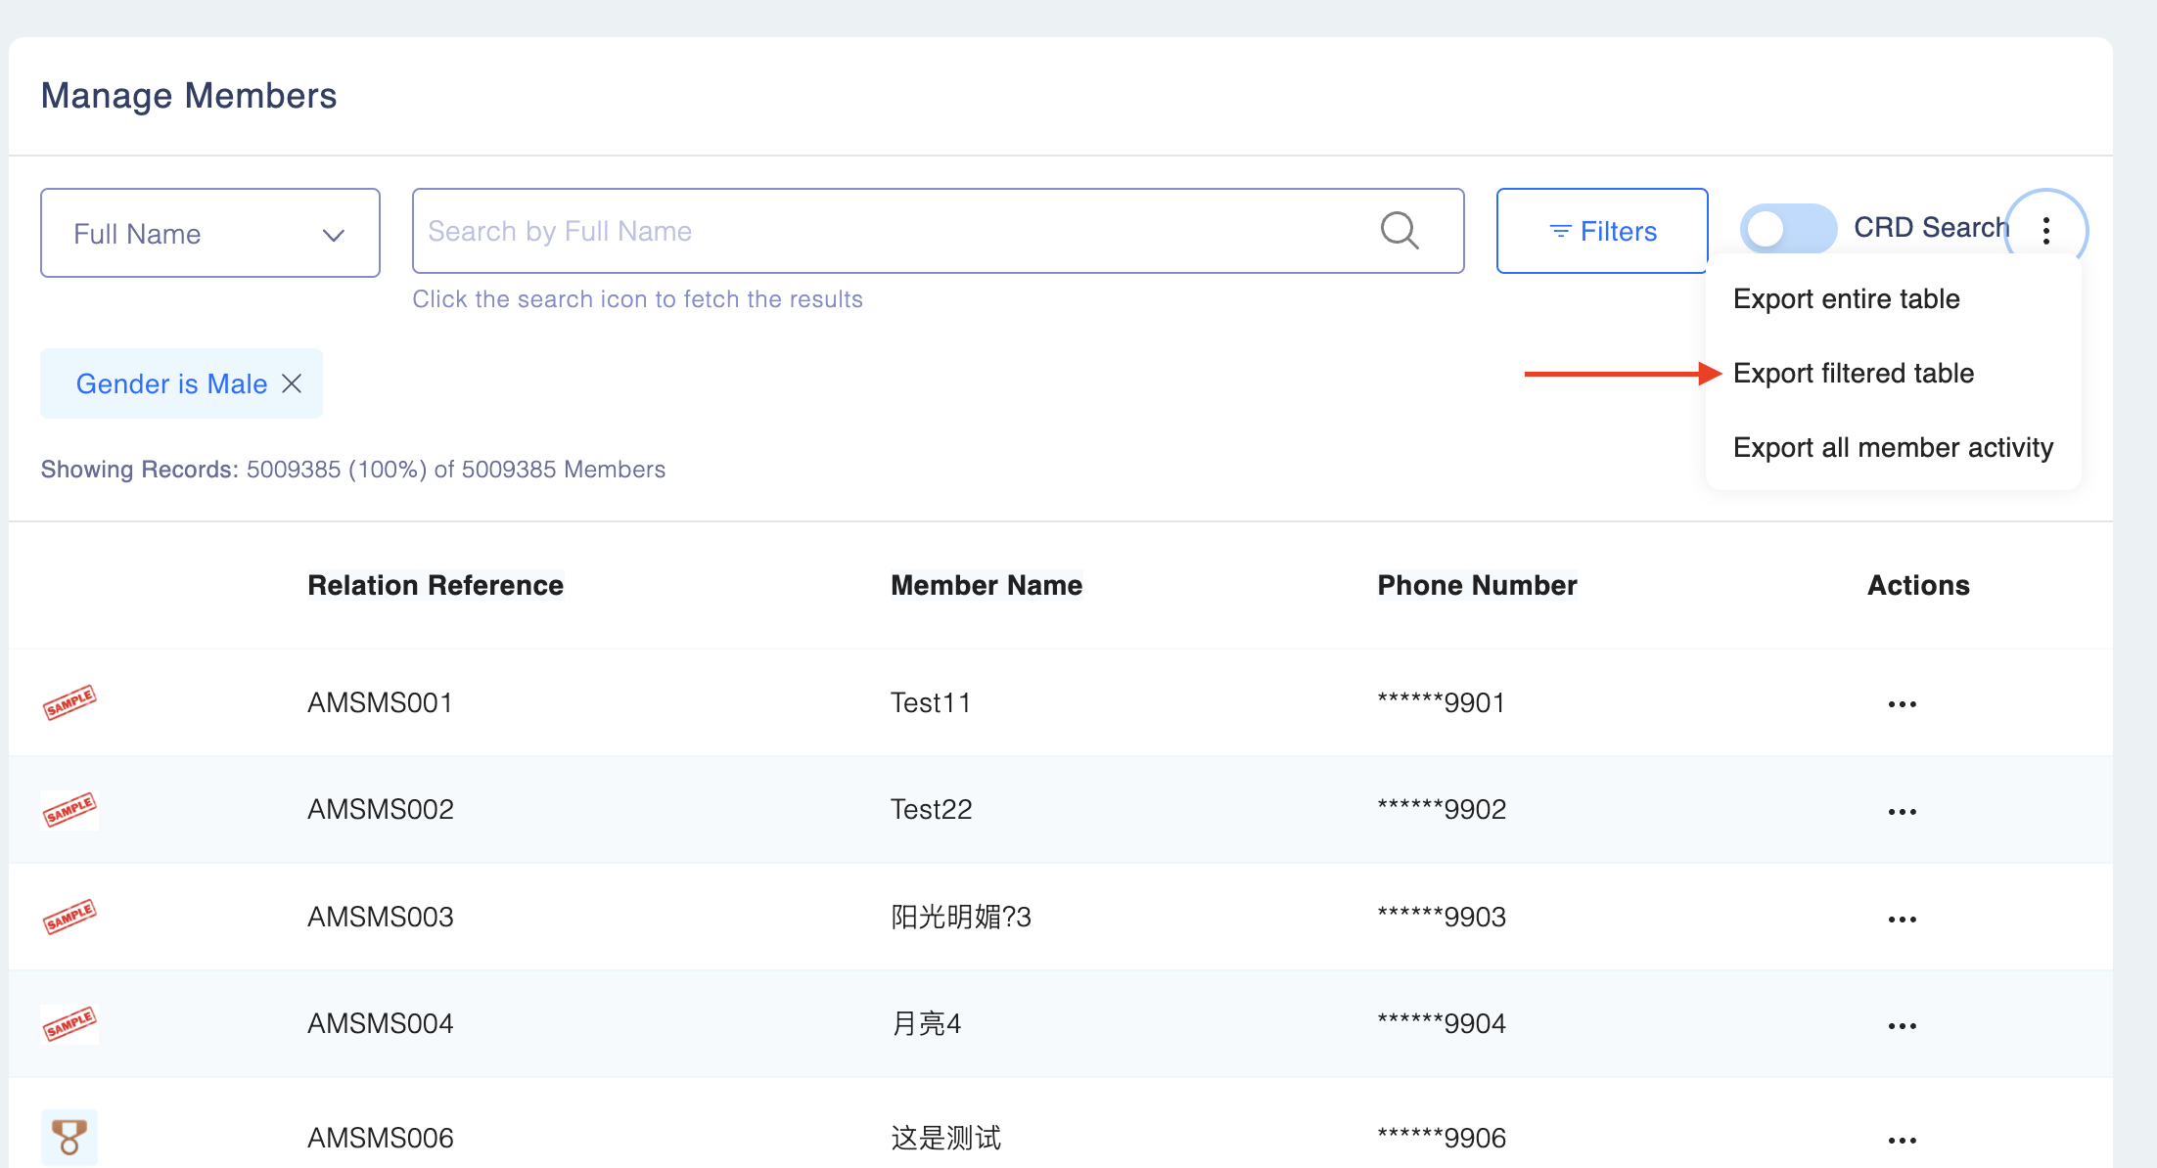Open actions menu for AMSMS006 row
The image size is (2157, 1168).
point(1902,1141)
